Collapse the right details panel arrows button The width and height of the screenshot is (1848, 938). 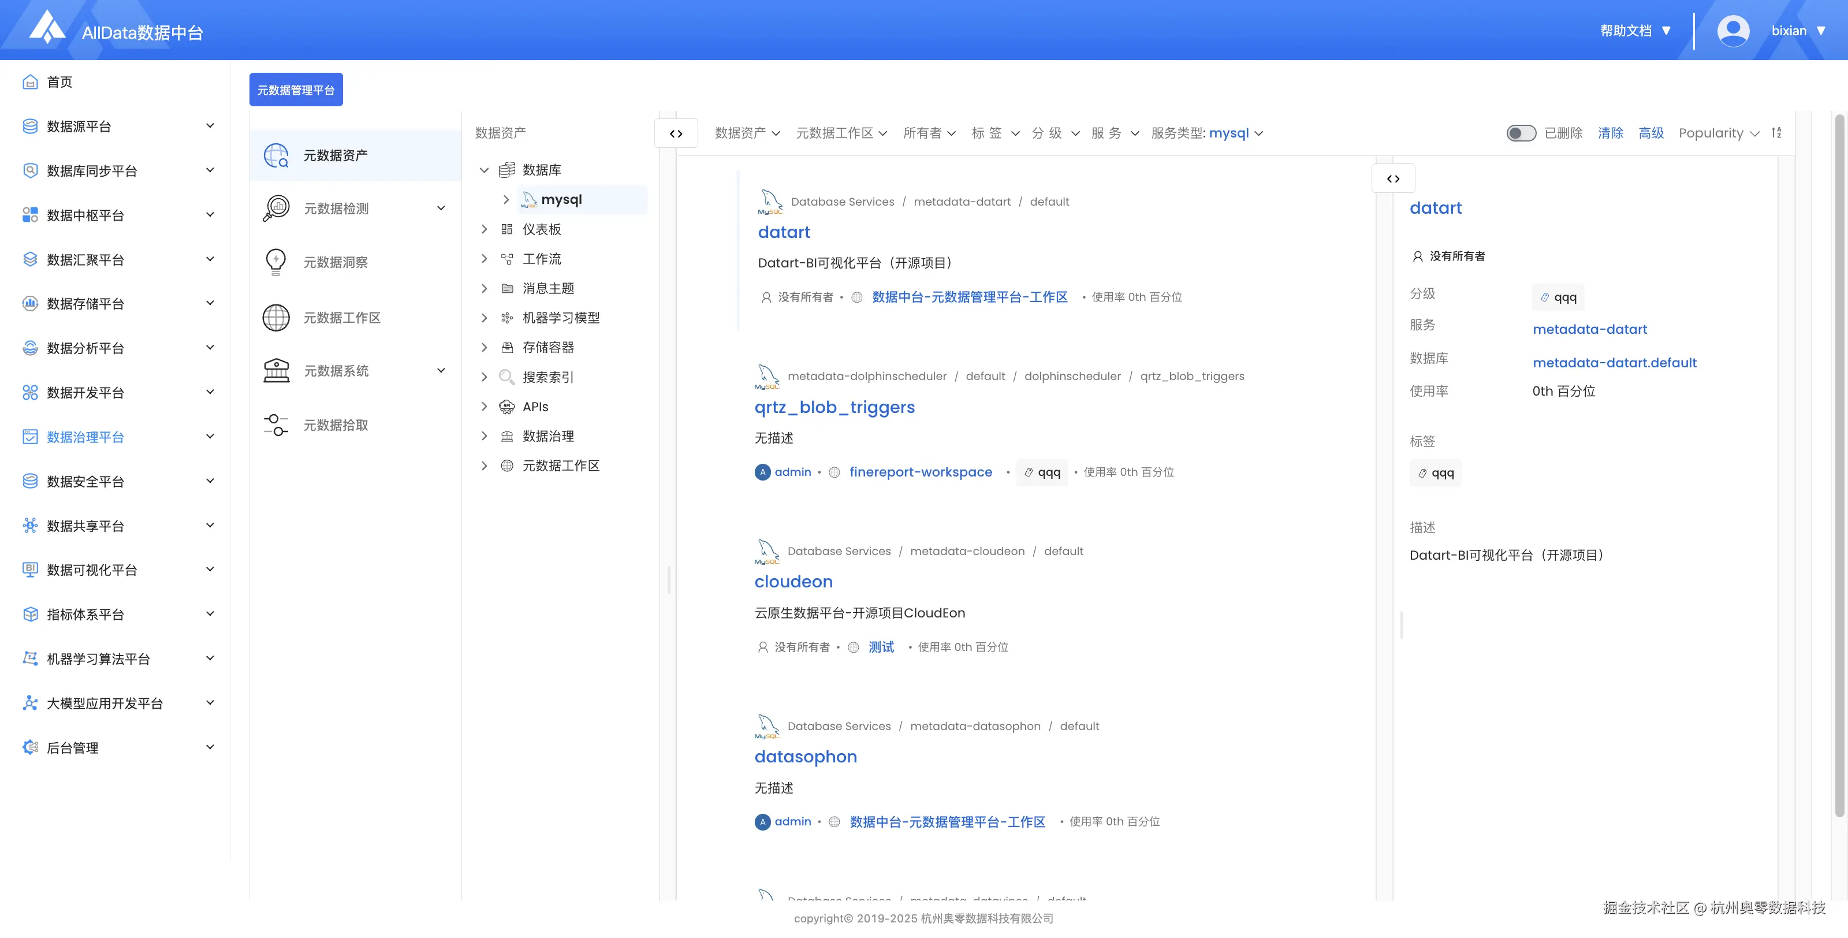coord(1393,178)
